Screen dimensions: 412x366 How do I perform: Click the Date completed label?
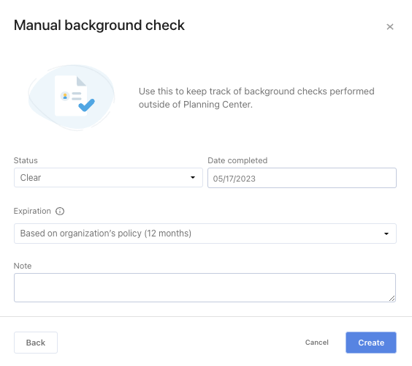tap(237, 160)
